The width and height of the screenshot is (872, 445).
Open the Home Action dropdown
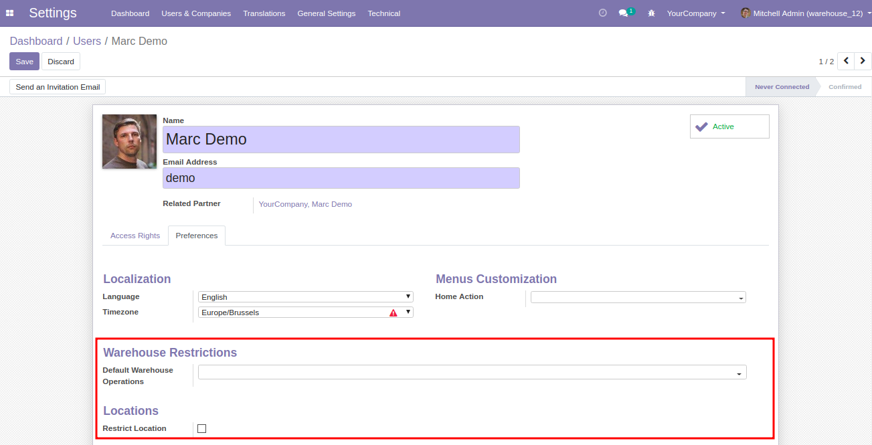(x=638, y=297)
